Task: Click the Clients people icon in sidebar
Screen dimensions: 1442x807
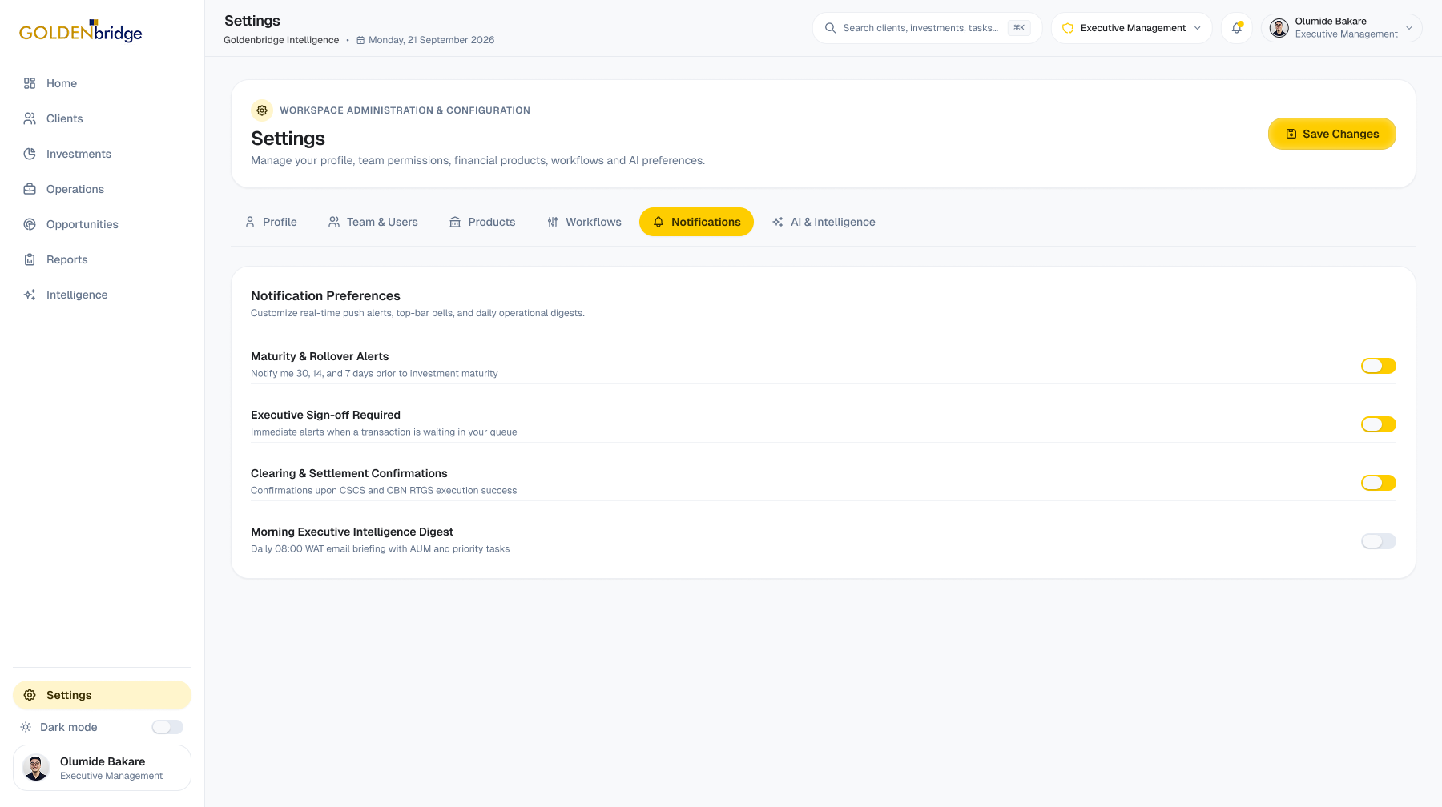Action: [x=30, y=118]
